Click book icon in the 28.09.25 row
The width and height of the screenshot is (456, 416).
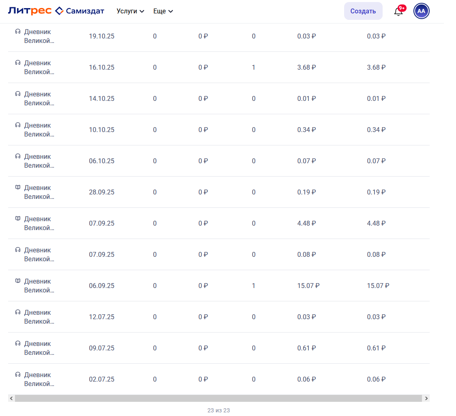[18, 188]
